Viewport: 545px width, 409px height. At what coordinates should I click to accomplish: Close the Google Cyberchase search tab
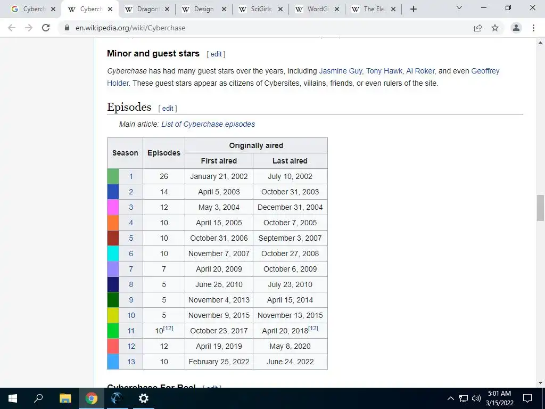53,10
